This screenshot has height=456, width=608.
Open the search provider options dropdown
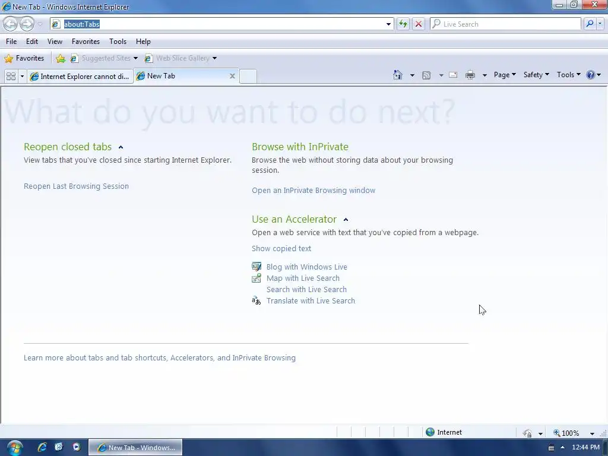coord(600,24)
